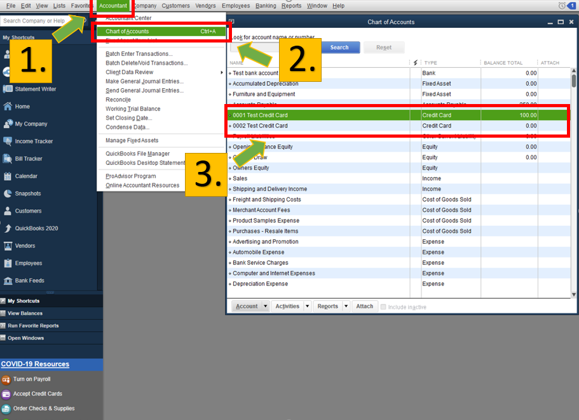The height and width of the screenshot is (420, 579).
Task: Open the Account button dropdown arrow
Action: point(265,306)
